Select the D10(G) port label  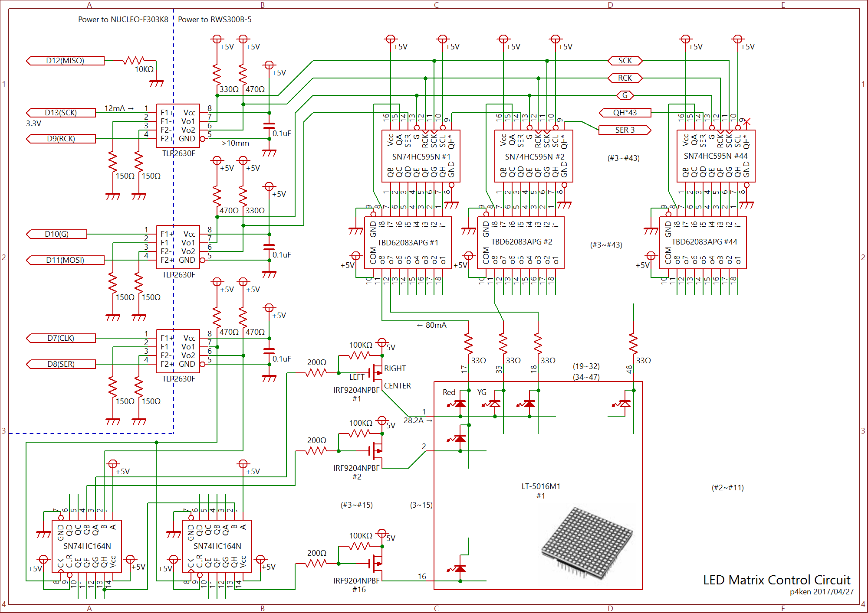[x=56, y=234]
